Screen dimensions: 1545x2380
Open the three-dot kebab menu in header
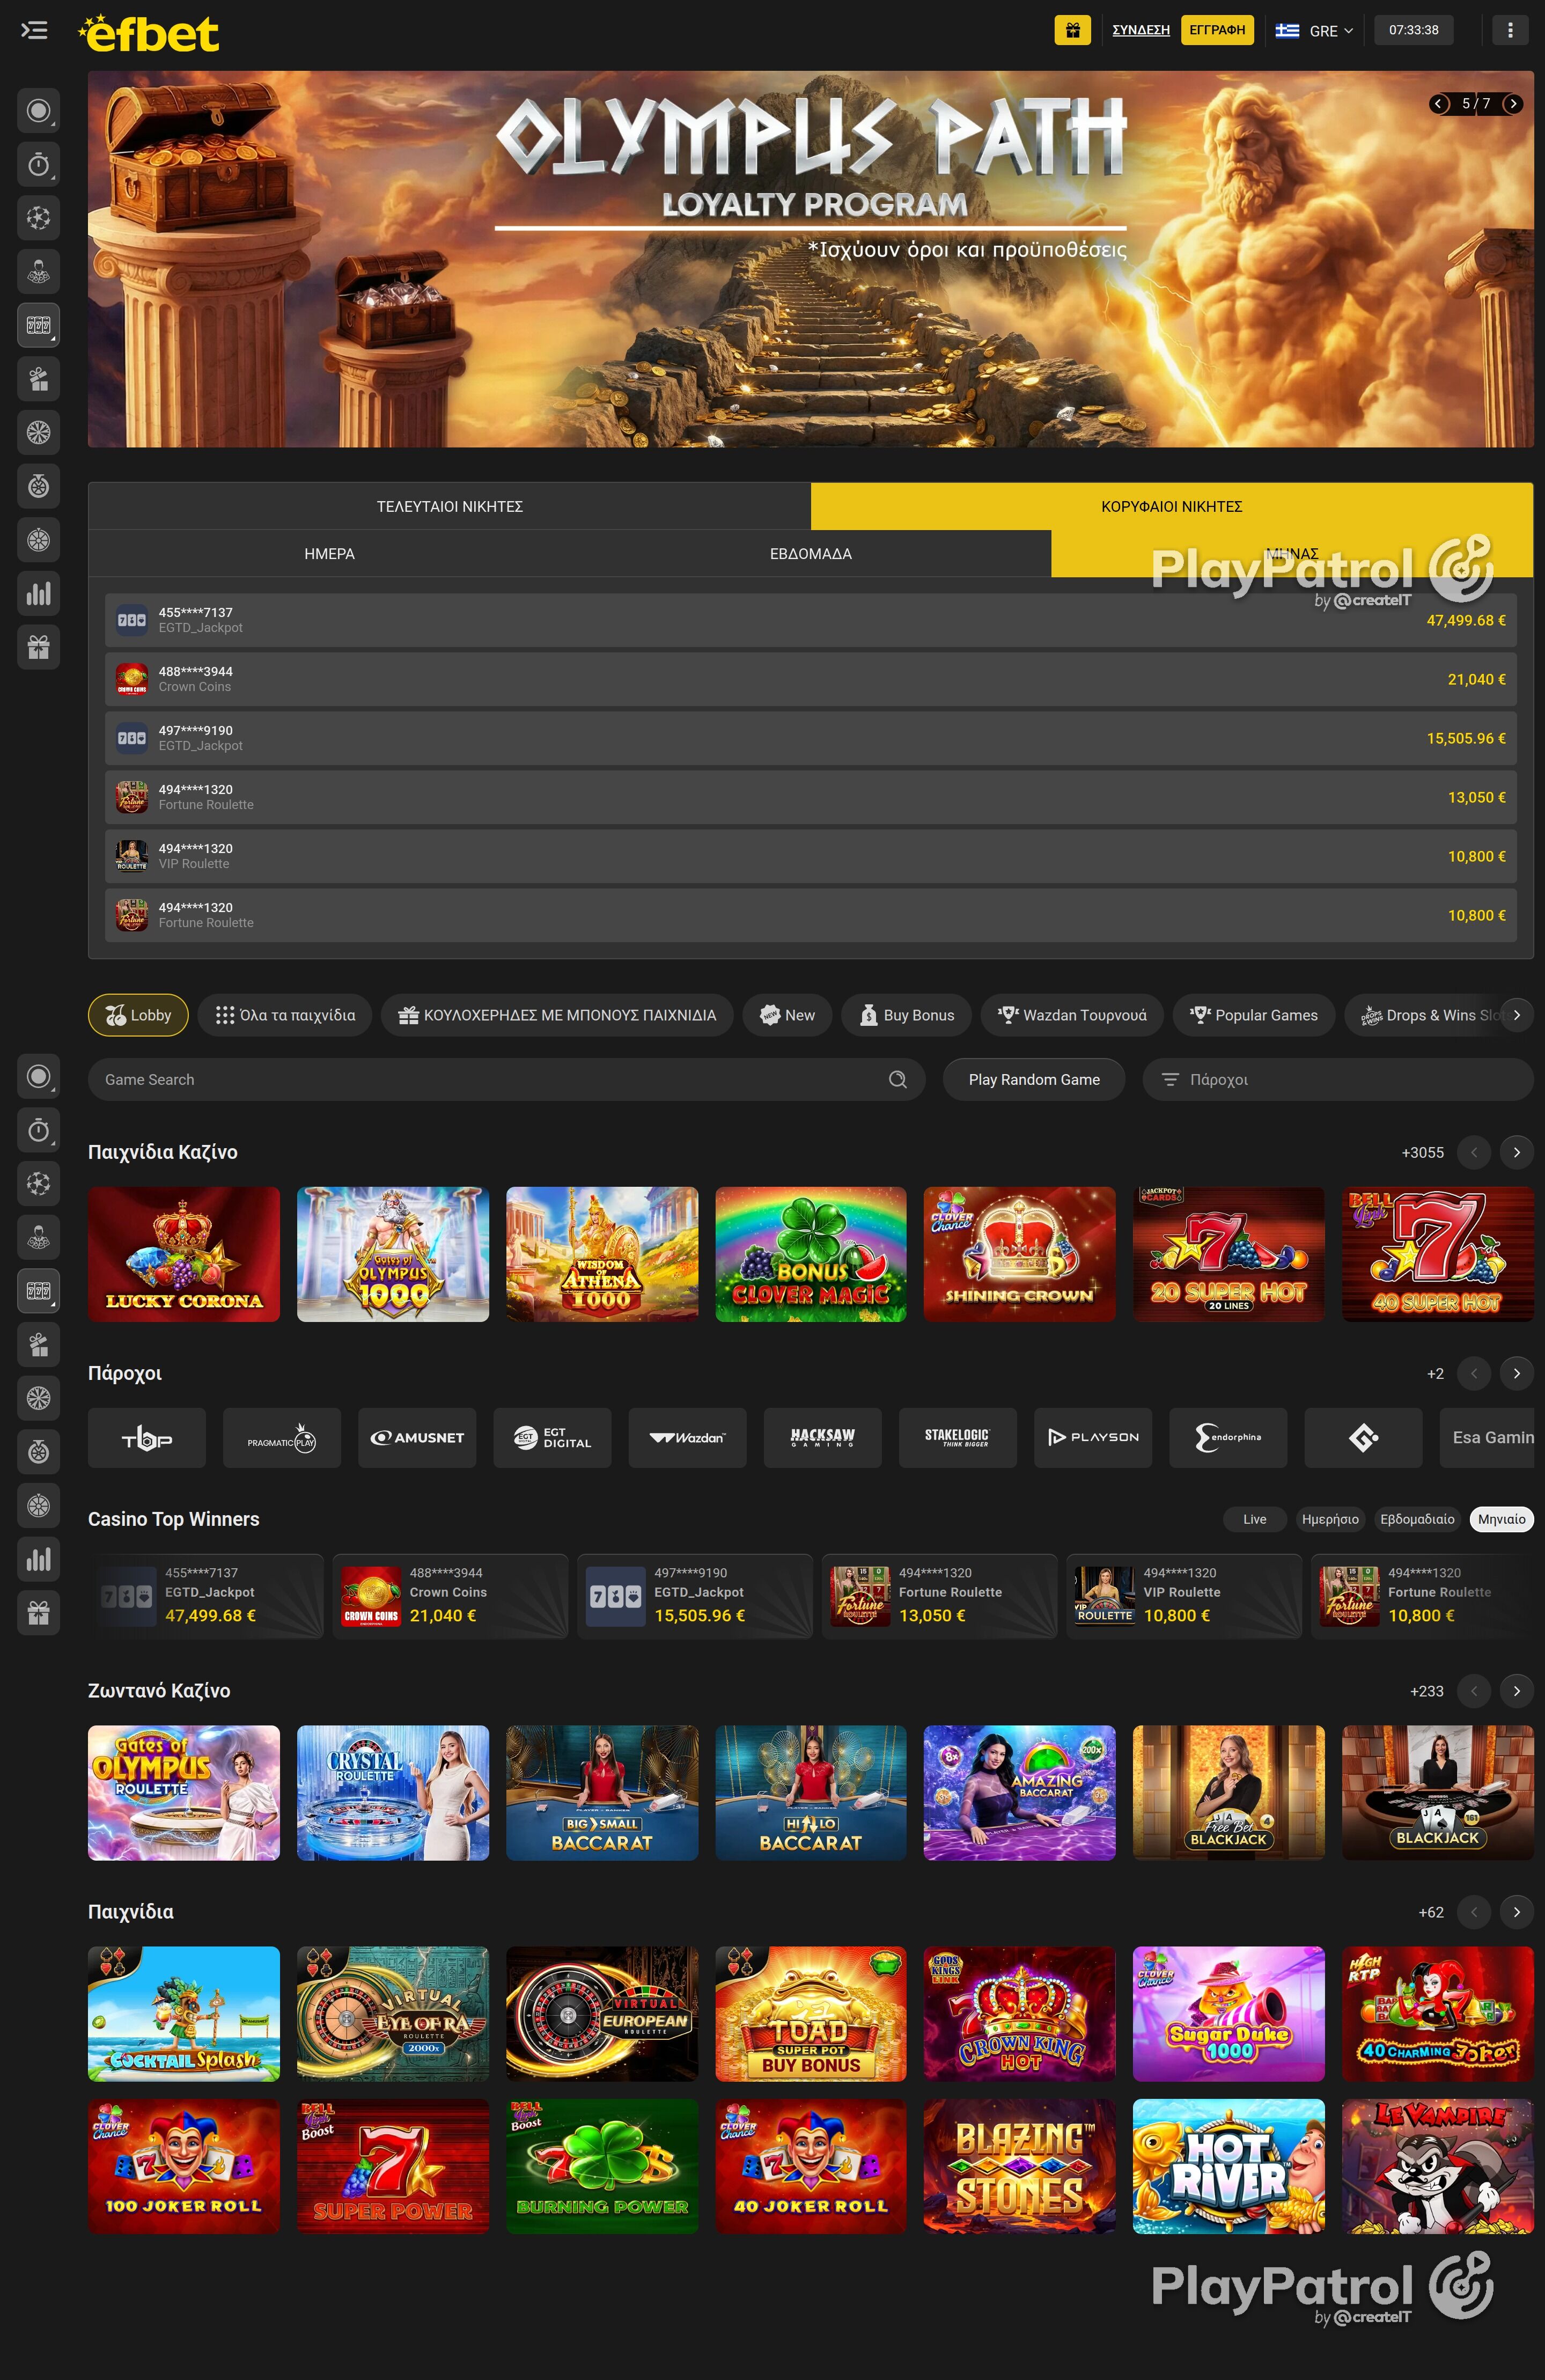[x=1510, y=30]
